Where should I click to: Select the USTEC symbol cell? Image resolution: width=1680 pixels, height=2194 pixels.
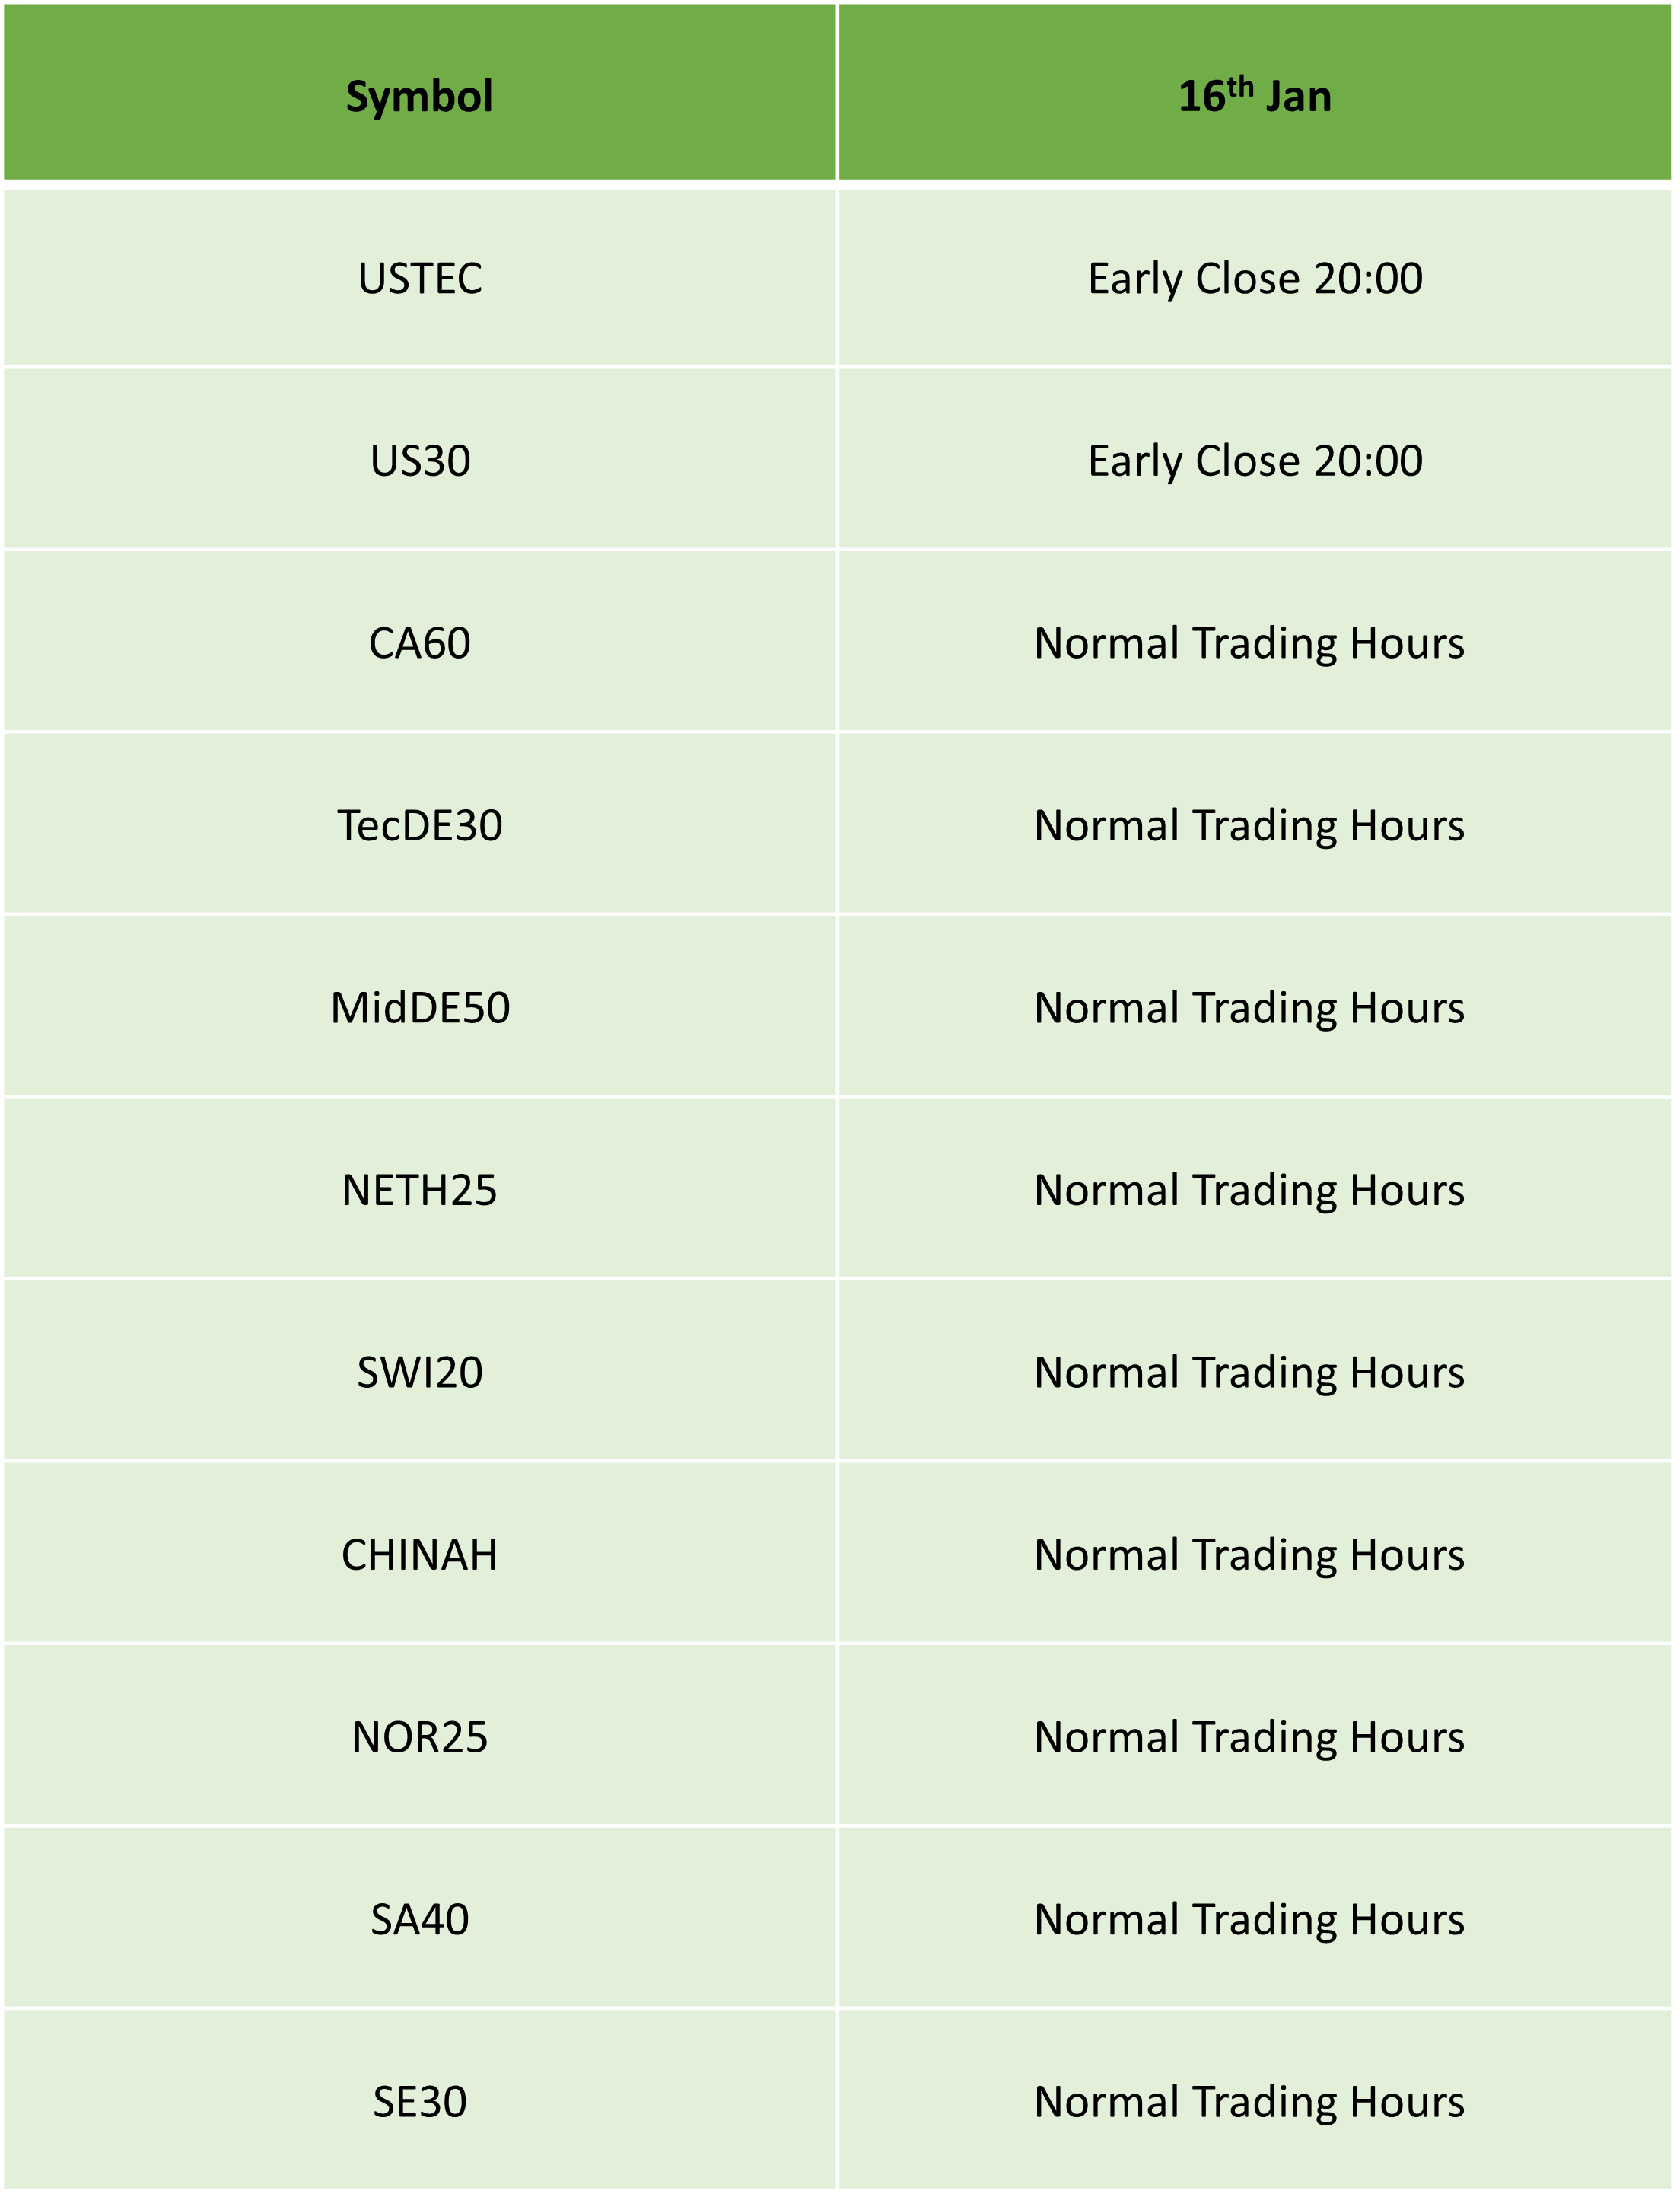420,278
